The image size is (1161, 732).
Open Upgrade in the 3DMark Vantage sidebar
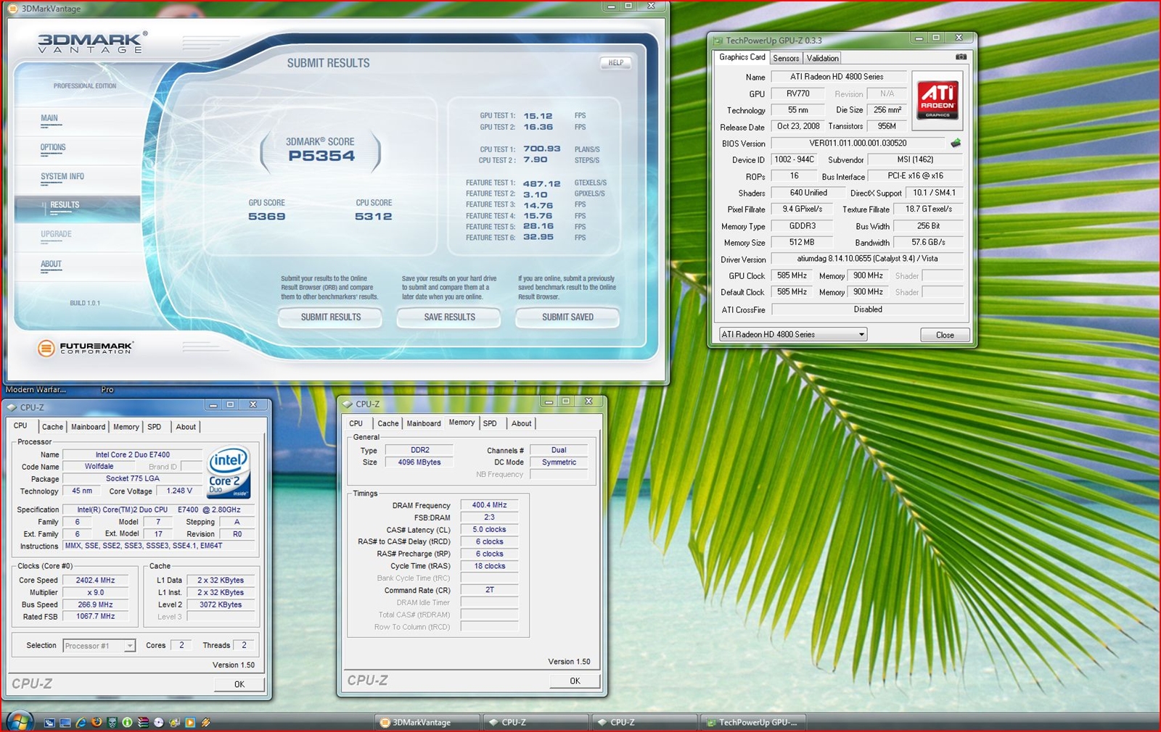point(56,234)
